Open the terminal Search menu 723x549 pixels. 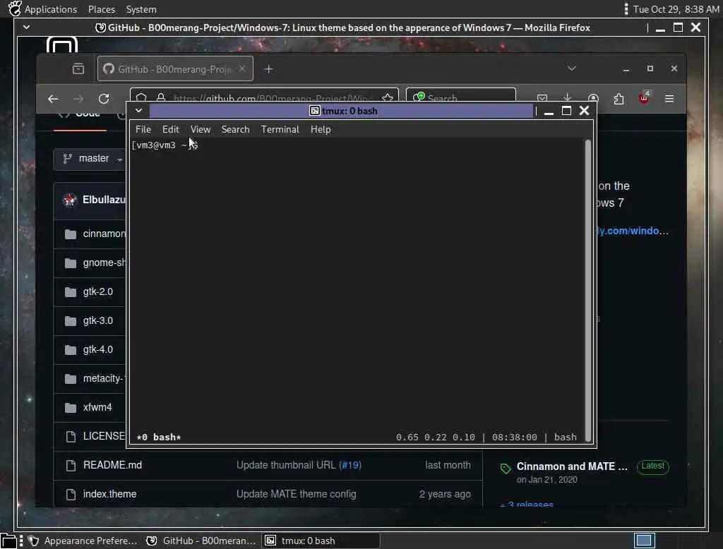[x=235, y=130]
